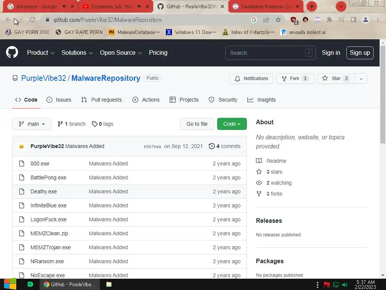The image size is (386, 290).
Task: Click Go to file button
Action: 197,124
